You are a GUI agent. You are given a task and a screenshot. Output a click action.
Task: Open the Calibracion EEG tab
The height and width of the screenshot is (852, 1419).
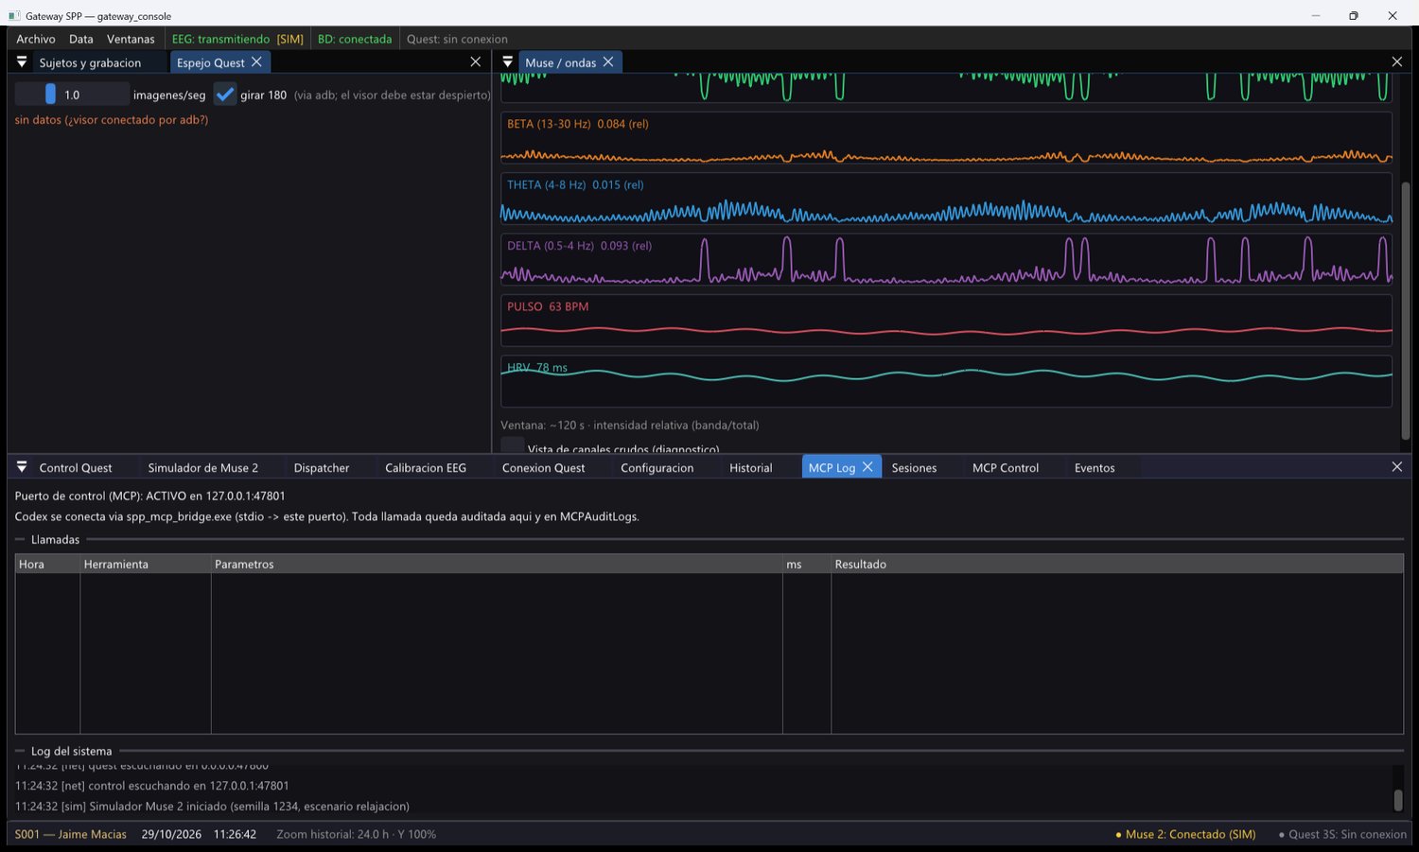(426, 468)
